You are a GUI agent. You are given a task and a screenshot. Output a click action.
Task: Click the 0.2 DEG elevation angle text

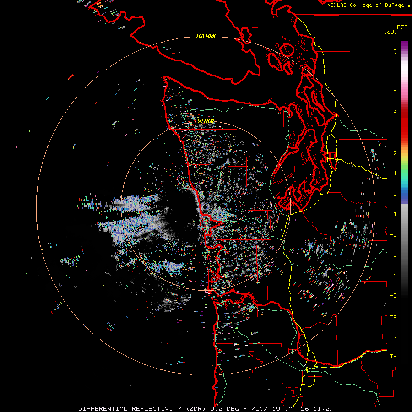(224, 409)
